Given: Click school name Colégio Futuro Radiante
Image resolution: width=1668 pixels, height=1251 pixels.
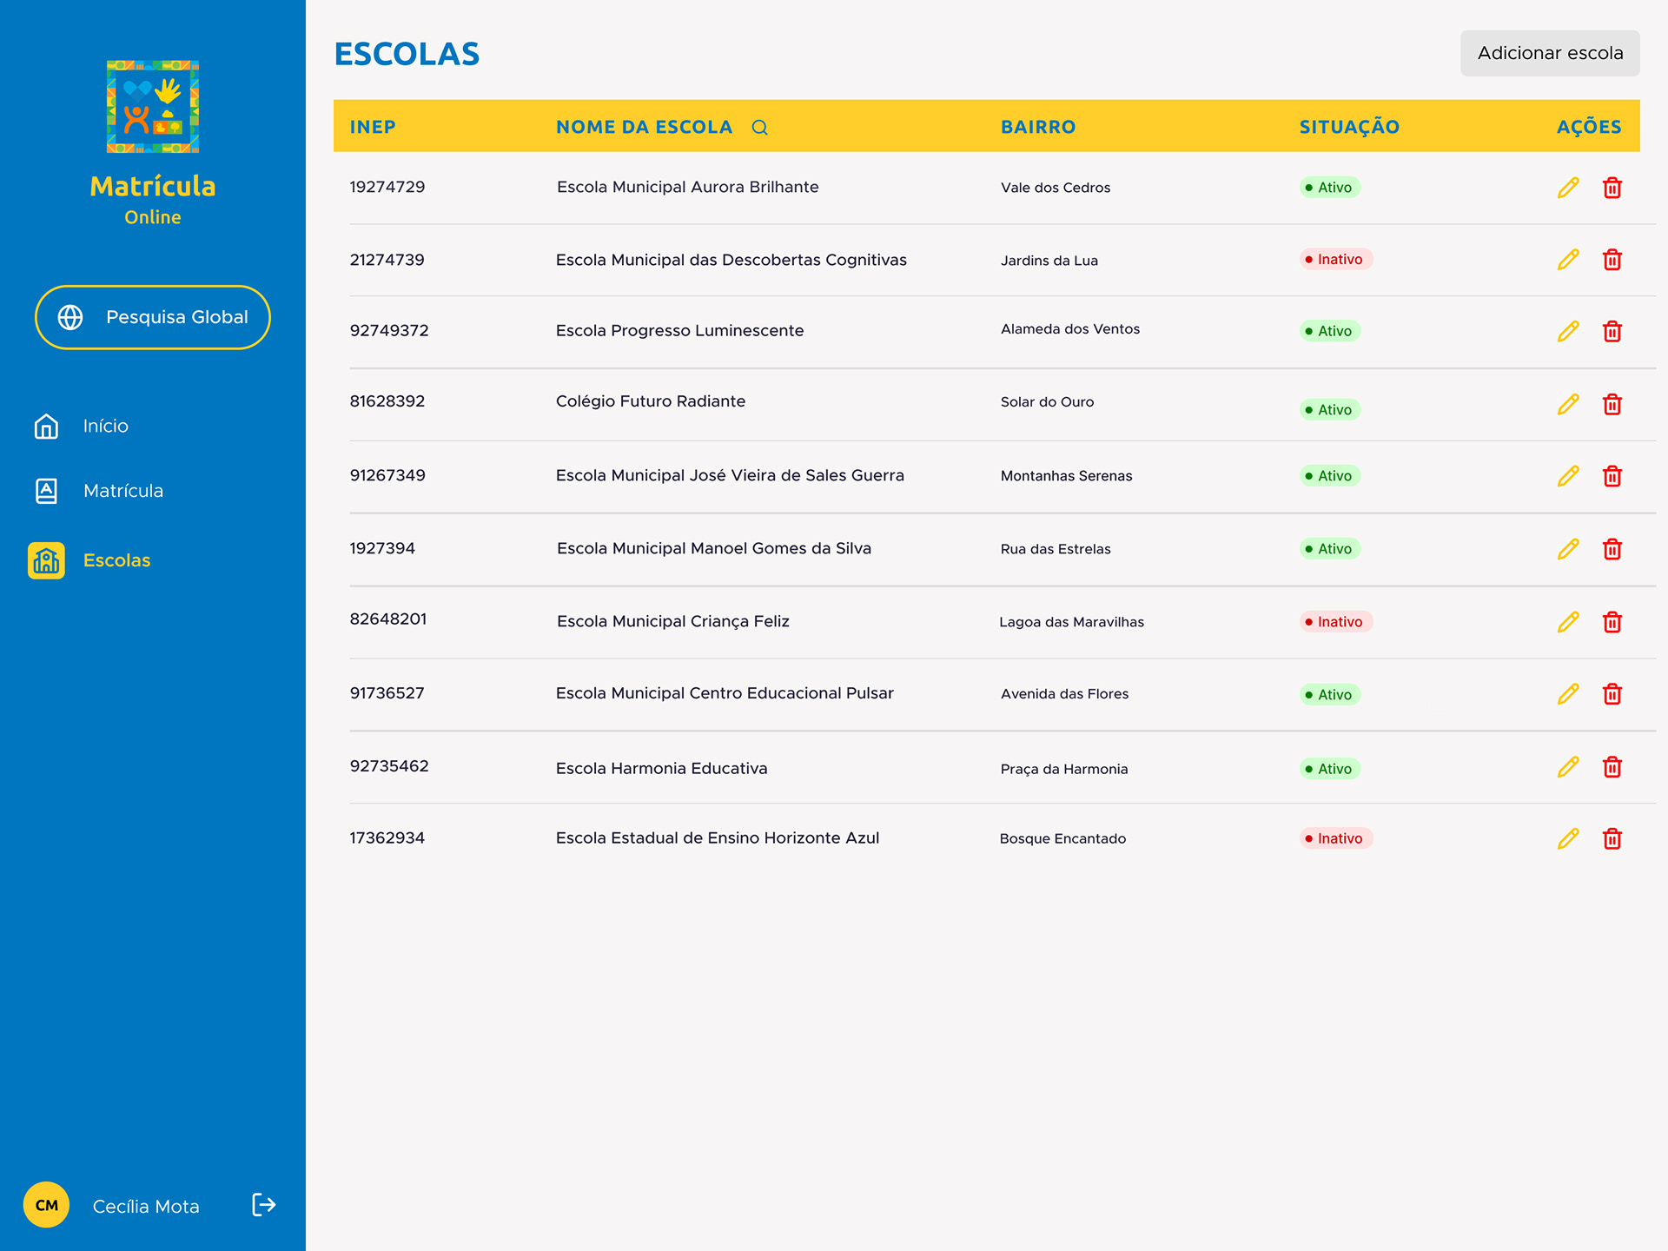Looking at the screenshot, I should (651, 401).
